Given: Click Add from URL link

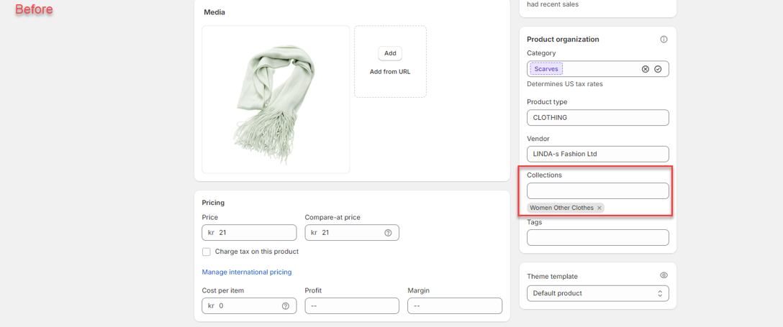Looking at the screenshot, I should (390, 72).
